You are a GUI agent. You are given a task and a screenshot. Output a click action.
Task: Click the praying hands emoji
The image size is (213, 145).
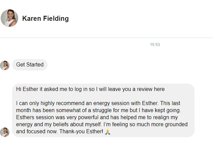[108, 132]
